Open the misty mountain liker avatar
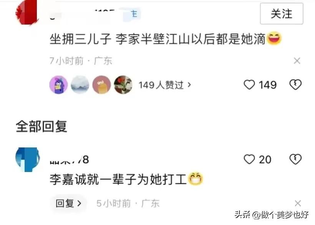The height and width of the screenshot is (225, 315). click(80, 85)
